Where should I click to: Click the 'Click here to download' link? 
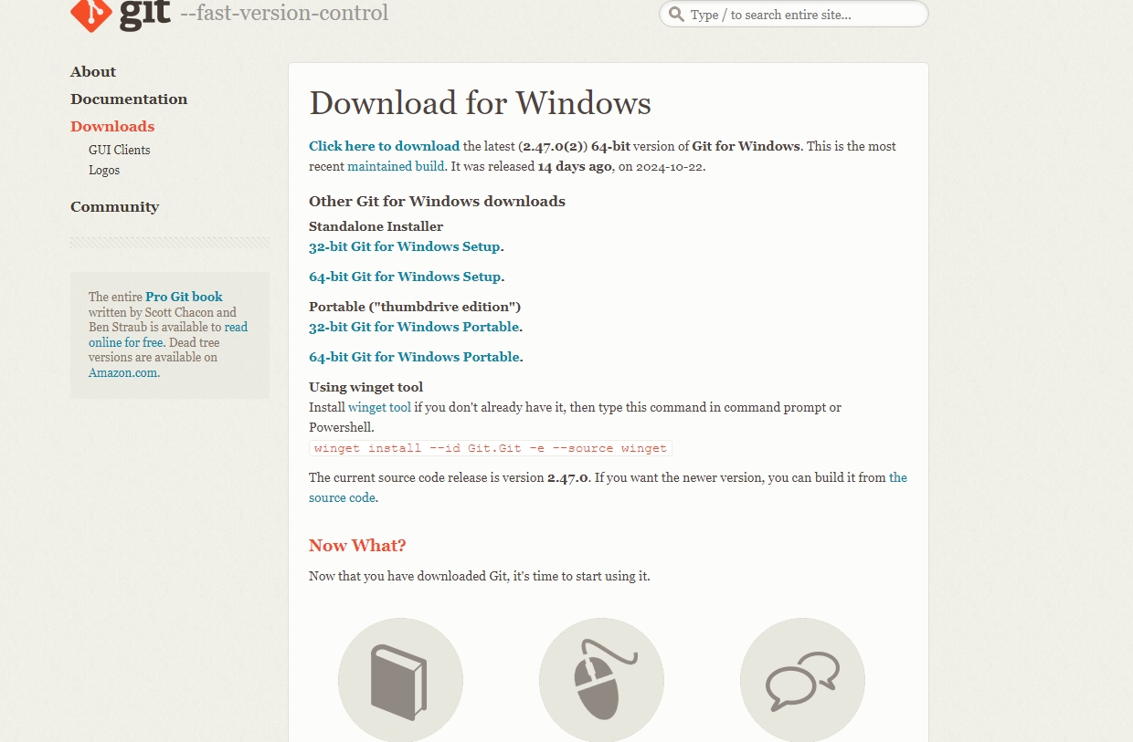384,146
